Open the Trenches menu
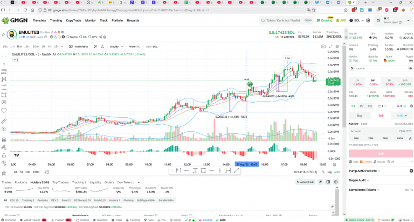The width and height of the screenshot is (414, 222). click(x=39, y=20)
